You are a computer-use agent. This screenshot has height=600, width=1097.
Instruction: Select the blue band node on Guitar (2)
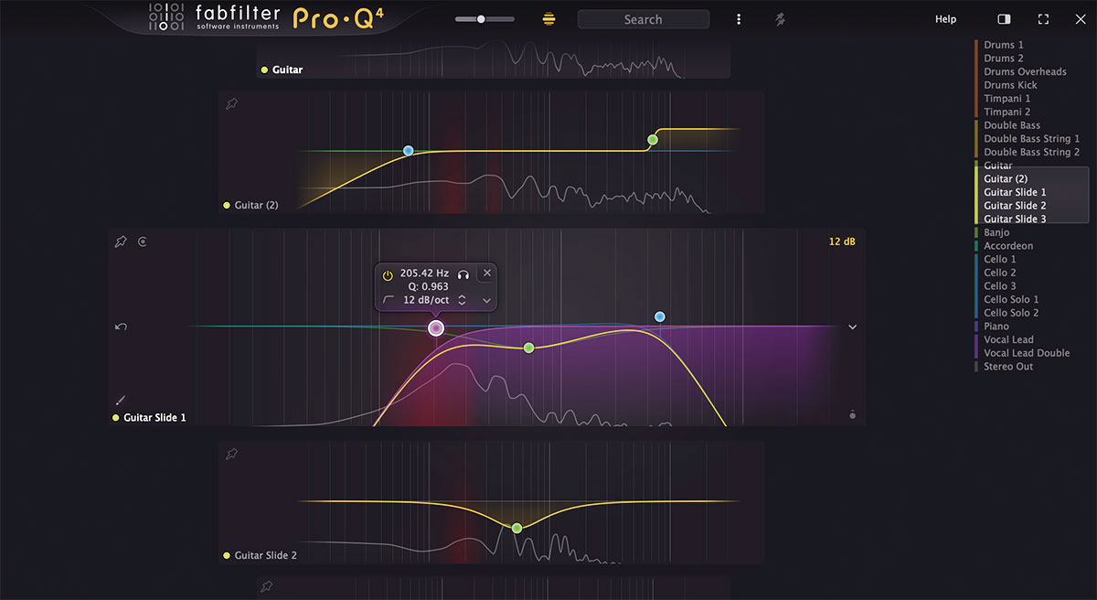409,150
